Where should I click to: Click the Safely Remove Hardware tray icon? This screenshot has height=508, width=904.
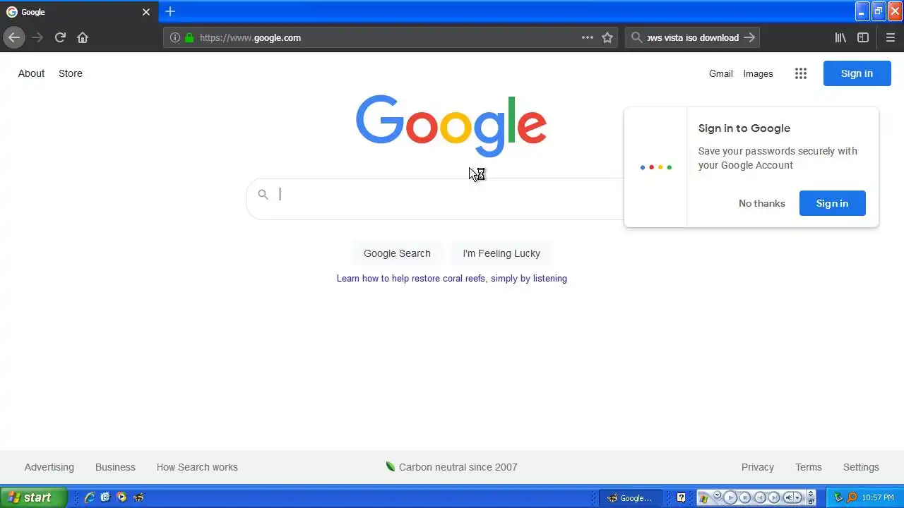click(838, 497)
